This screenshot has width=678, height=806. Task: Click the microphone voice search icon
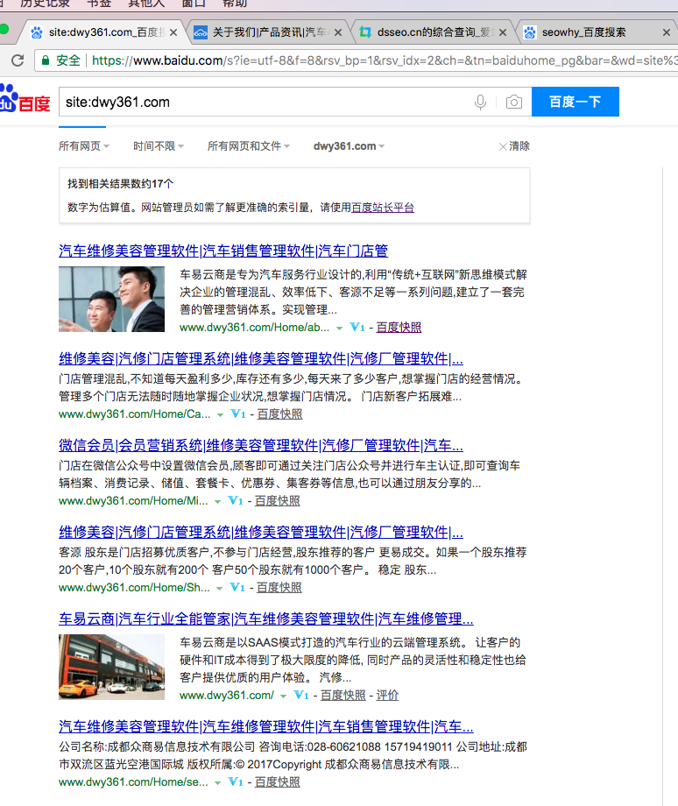pyautogui.click(x=480, y=103)
